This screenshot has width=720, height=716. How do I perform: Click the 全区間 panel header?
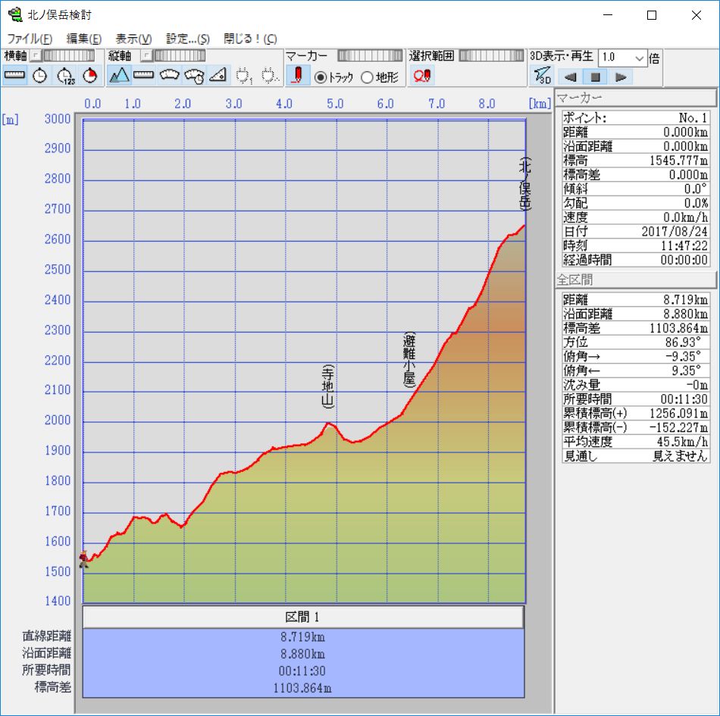point(636,280)
